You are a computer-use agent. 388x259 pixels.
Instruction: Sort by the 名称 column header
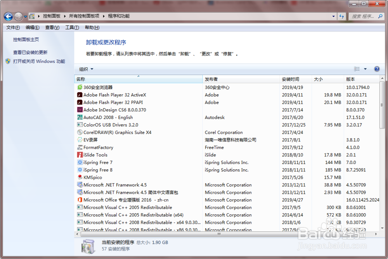(x=139, y=79)
